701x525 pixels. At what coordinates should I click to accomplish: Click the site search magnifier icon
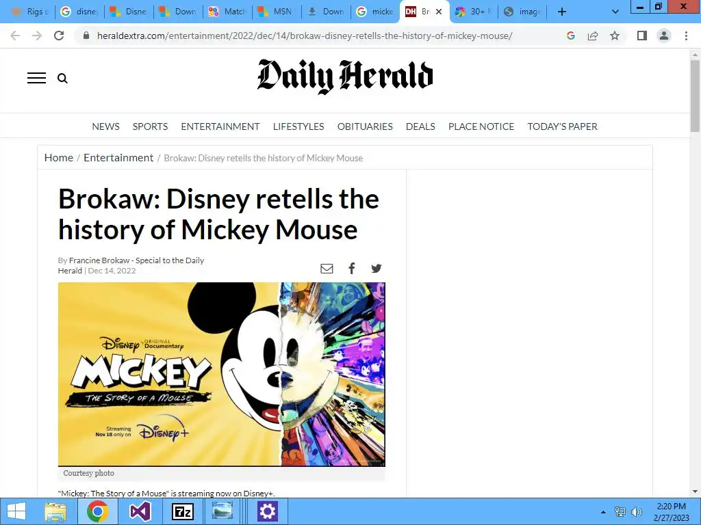click(x=62, y=79)
